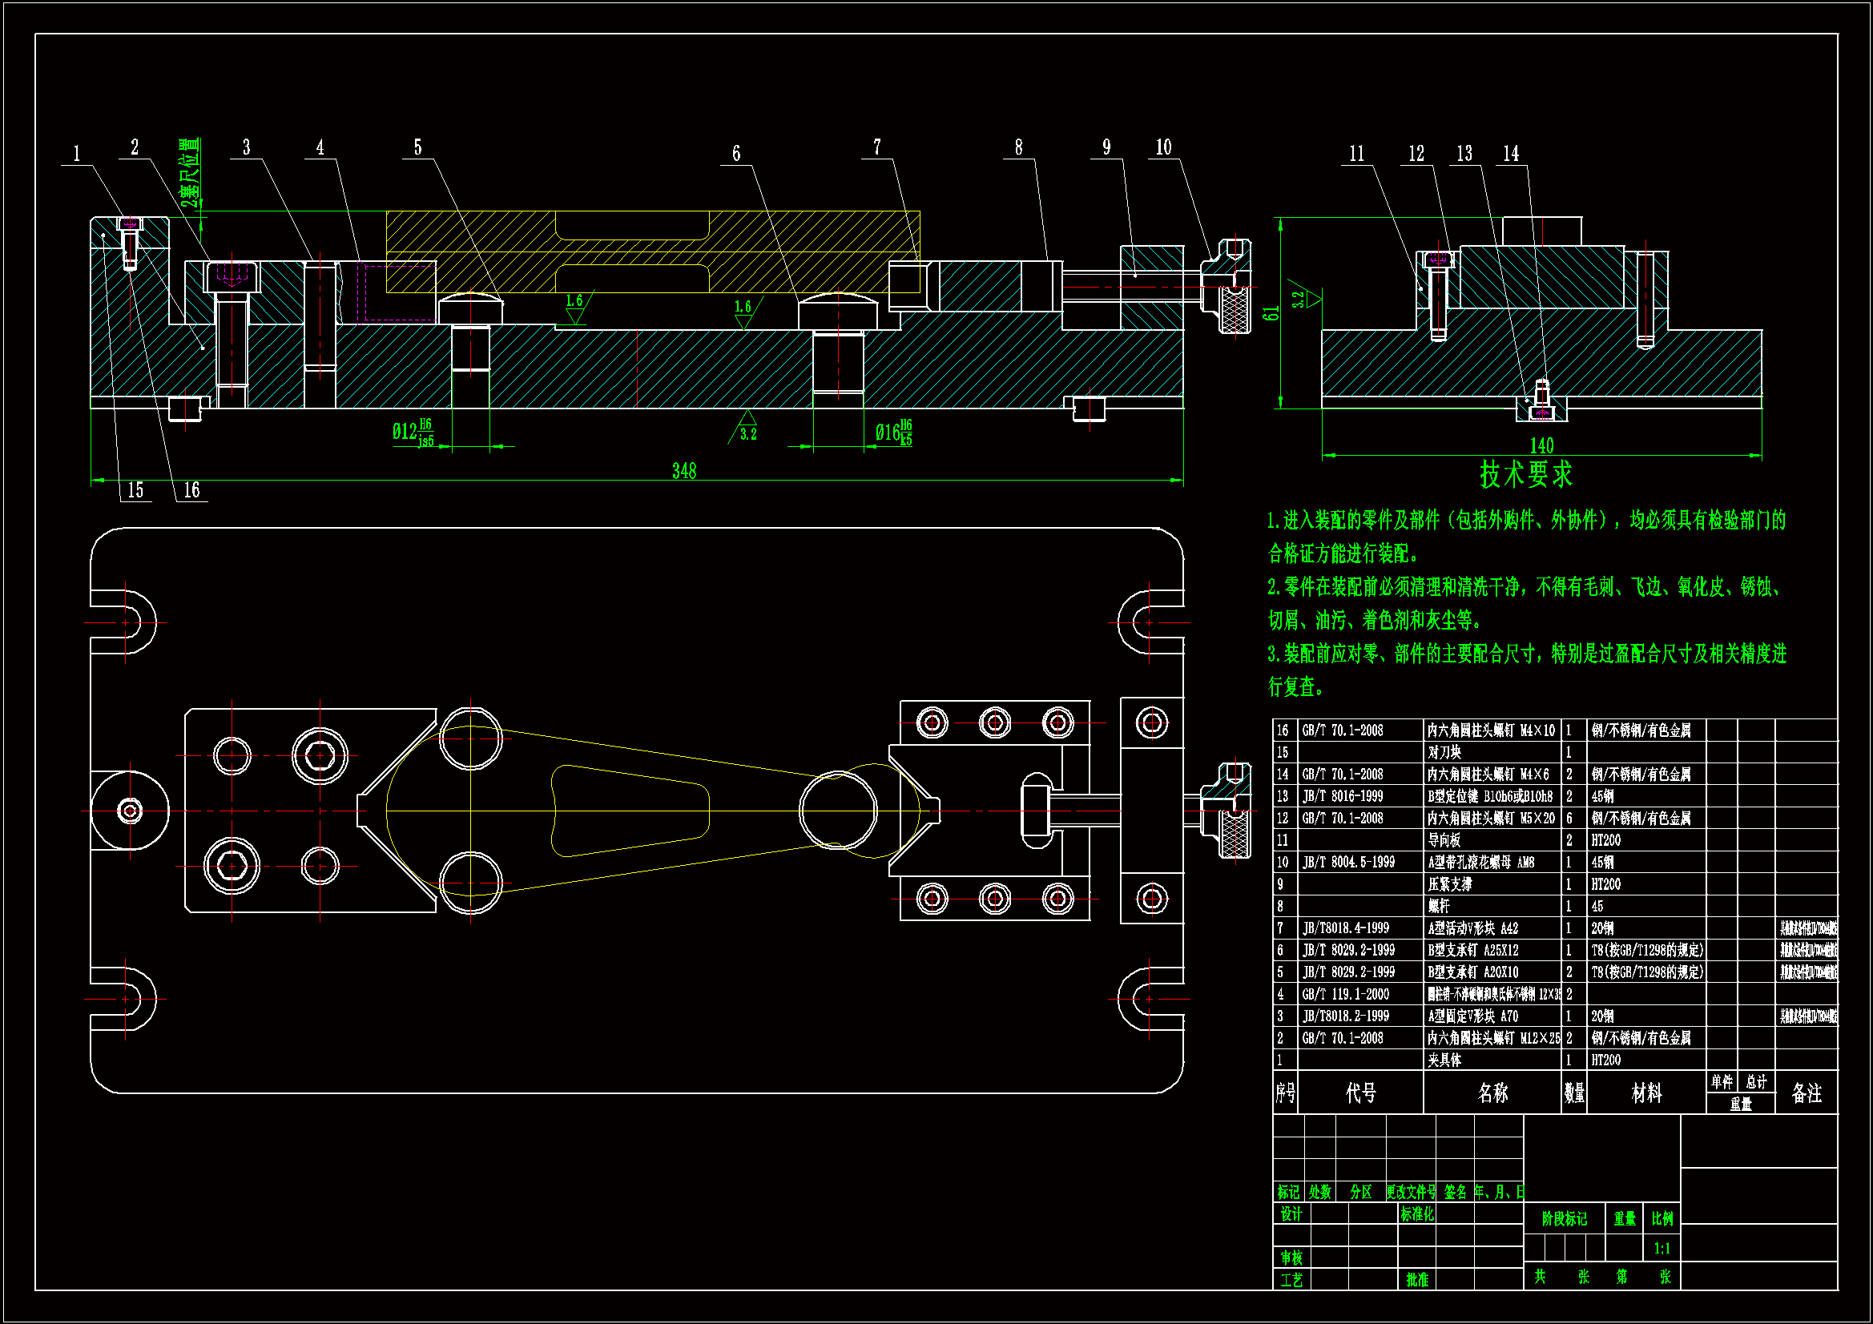
Task: Click the 名称 column header
Action: [x=1492, y=1093]
